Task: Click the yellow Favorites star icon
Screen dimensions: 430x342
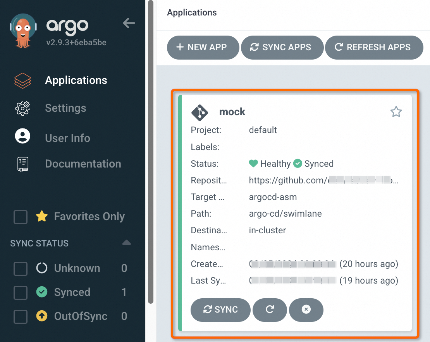Action: click(x=42, y=216)
